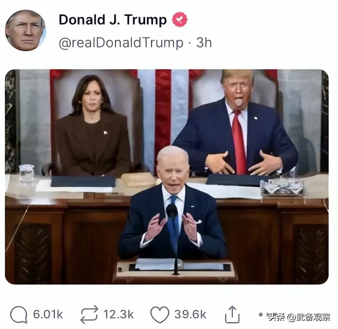This screenshot has height=329, width=338.
Task: Click the water glass on the desk in photo
Action: point(27,174)
